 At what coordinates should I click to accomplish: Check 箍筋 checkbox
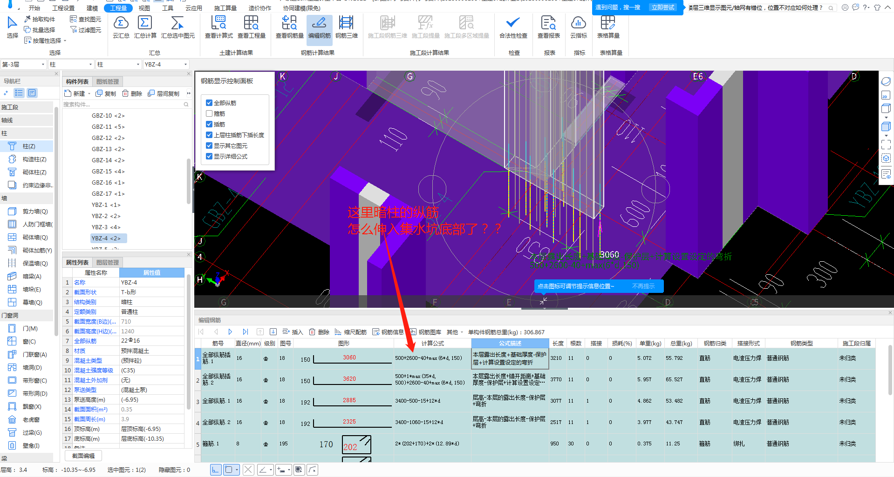click(x=209, y=113)
